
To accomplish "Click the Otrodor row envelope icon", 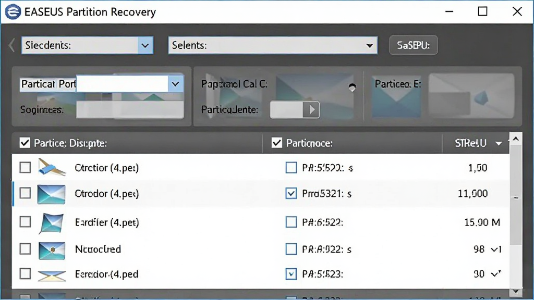I will (51, 194).
